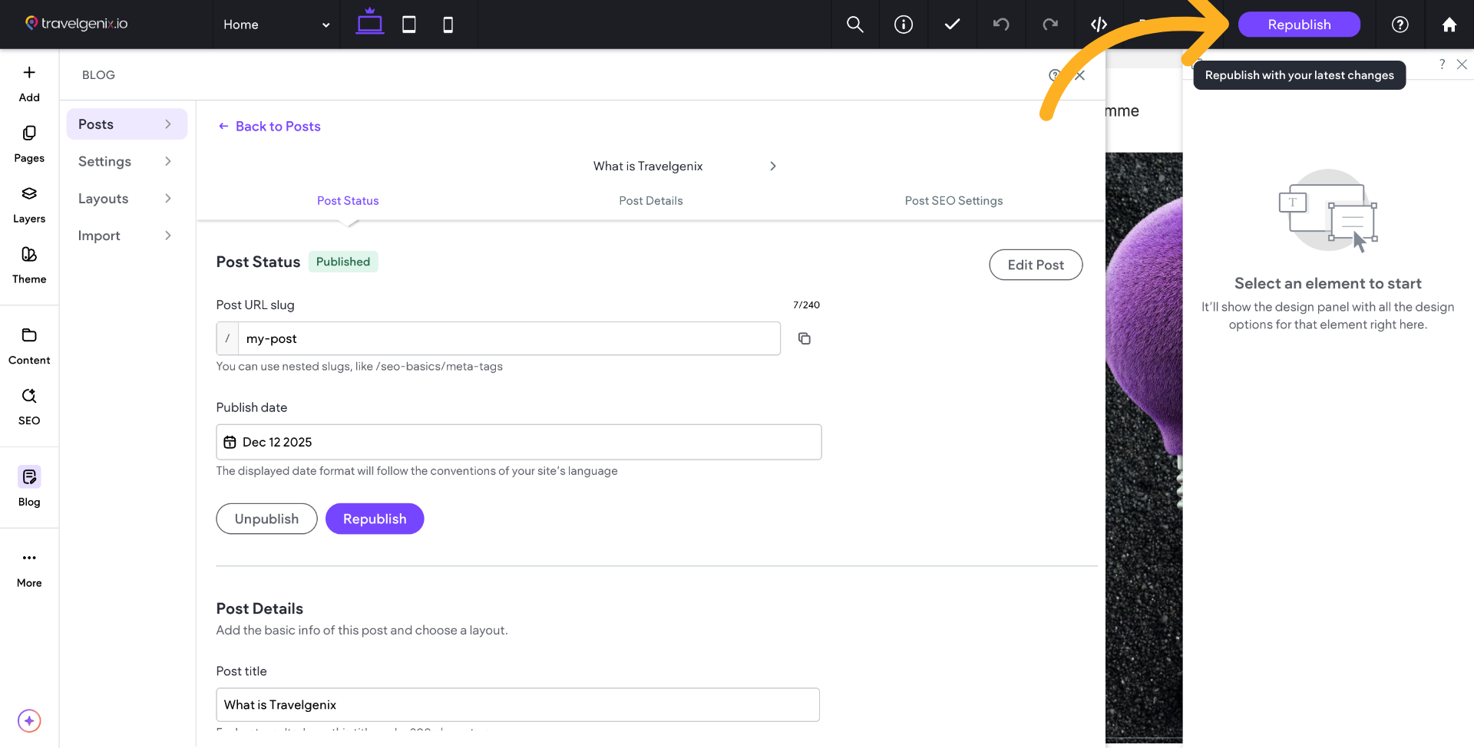The height and width of the screenshot is (748, 1474).
Task: Switch to Post SEO Settings tab
Action: pos(953,201)
